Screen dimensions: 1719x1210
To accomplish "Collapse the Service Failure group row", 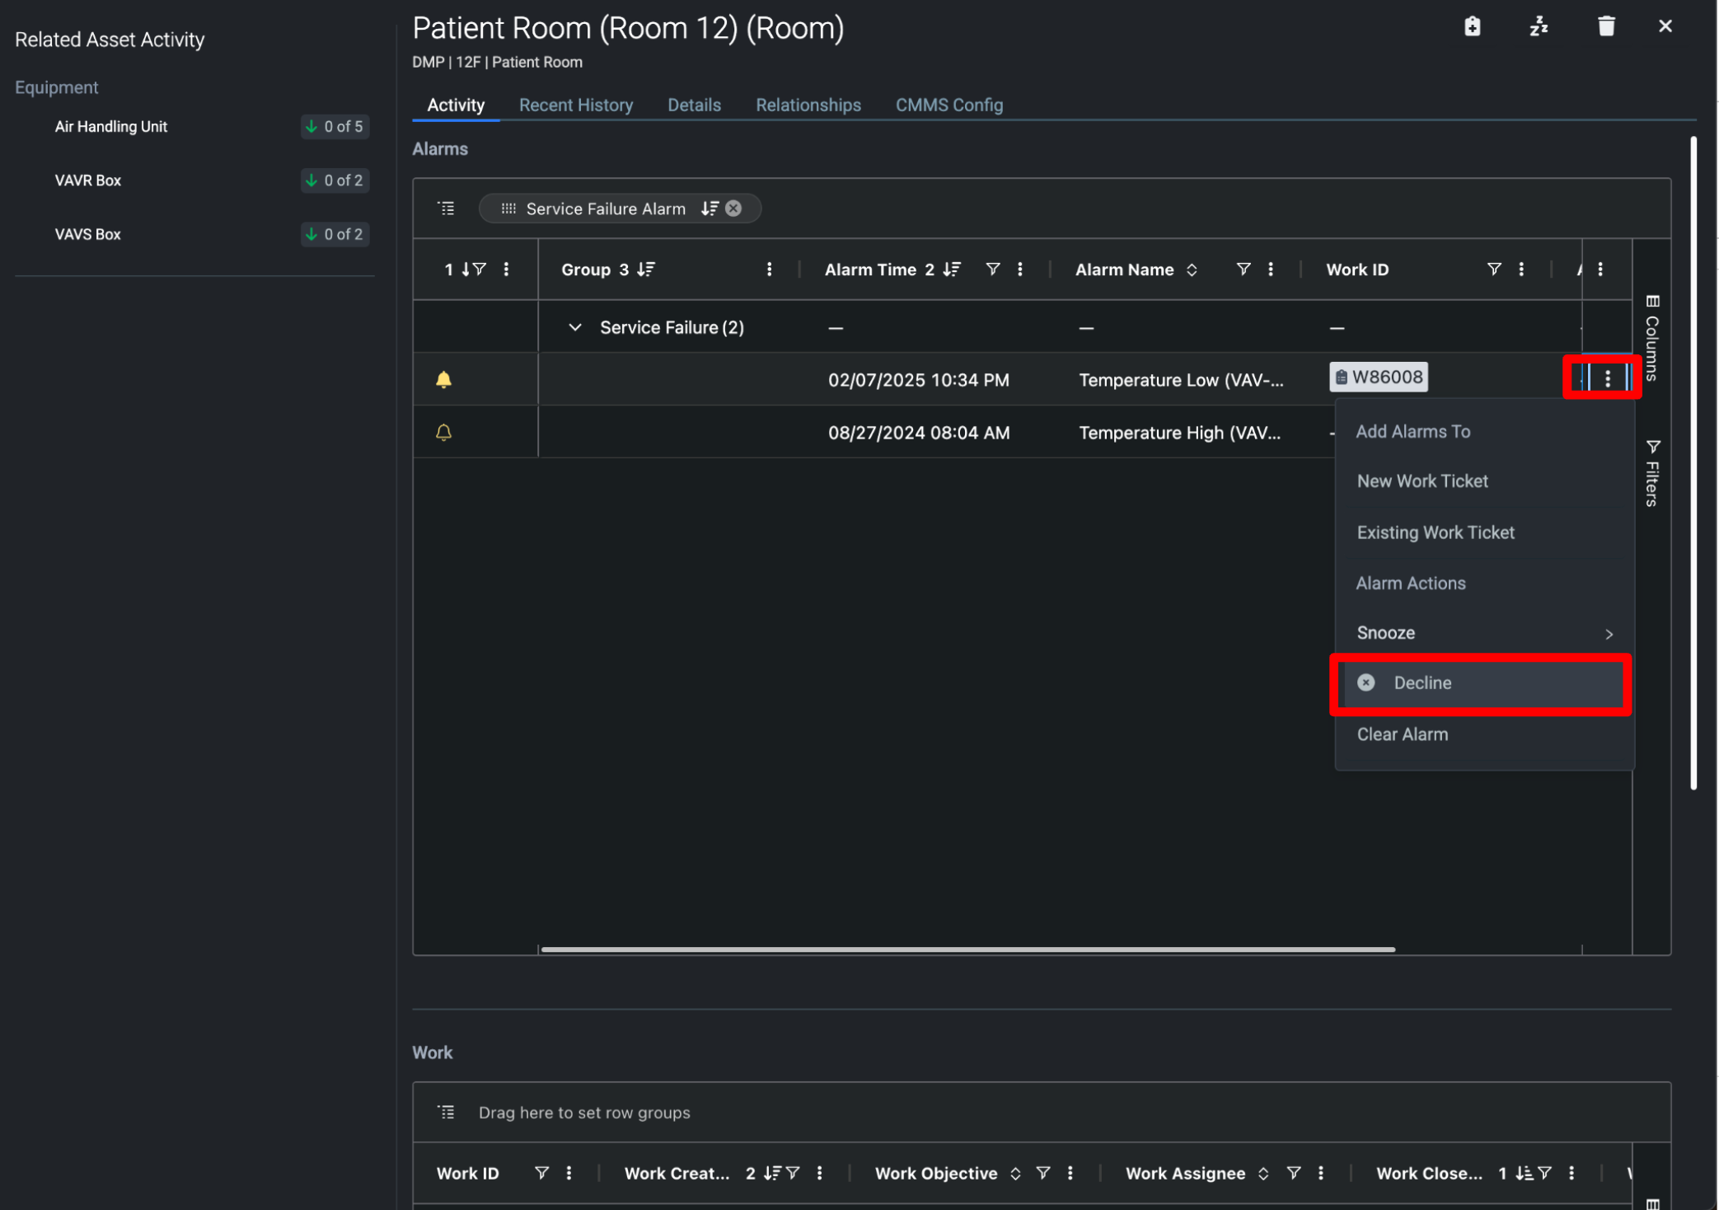I will (x=575, y=327).
